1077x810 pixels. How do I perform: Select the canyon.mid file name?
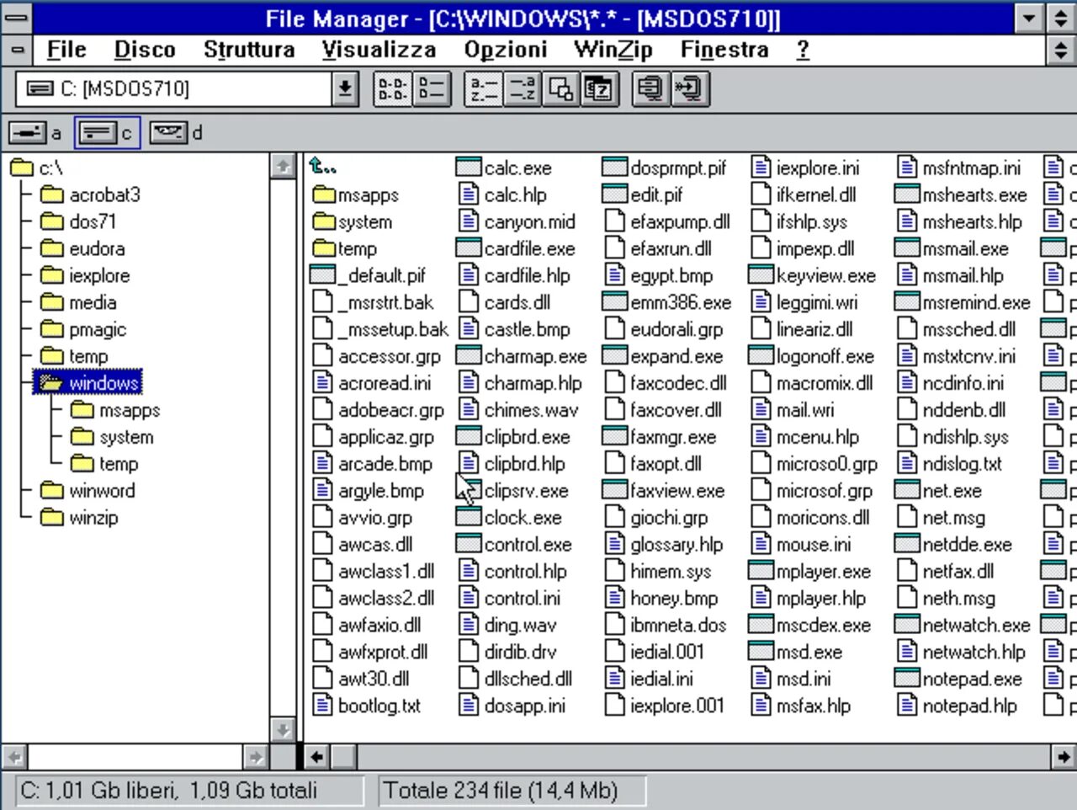pos(530,222)
